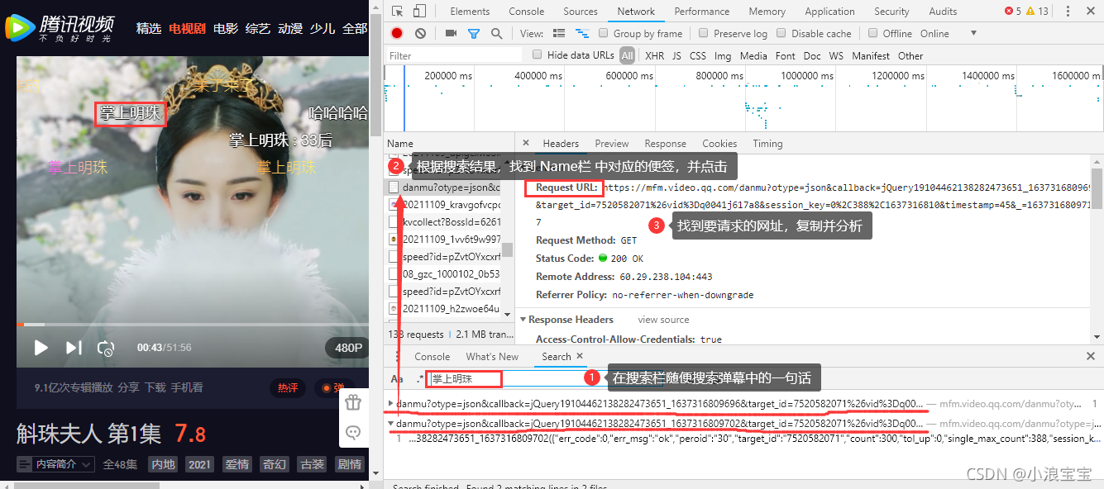1104x489 pixels.
Task: Play the video
Action: pos(41,348)
